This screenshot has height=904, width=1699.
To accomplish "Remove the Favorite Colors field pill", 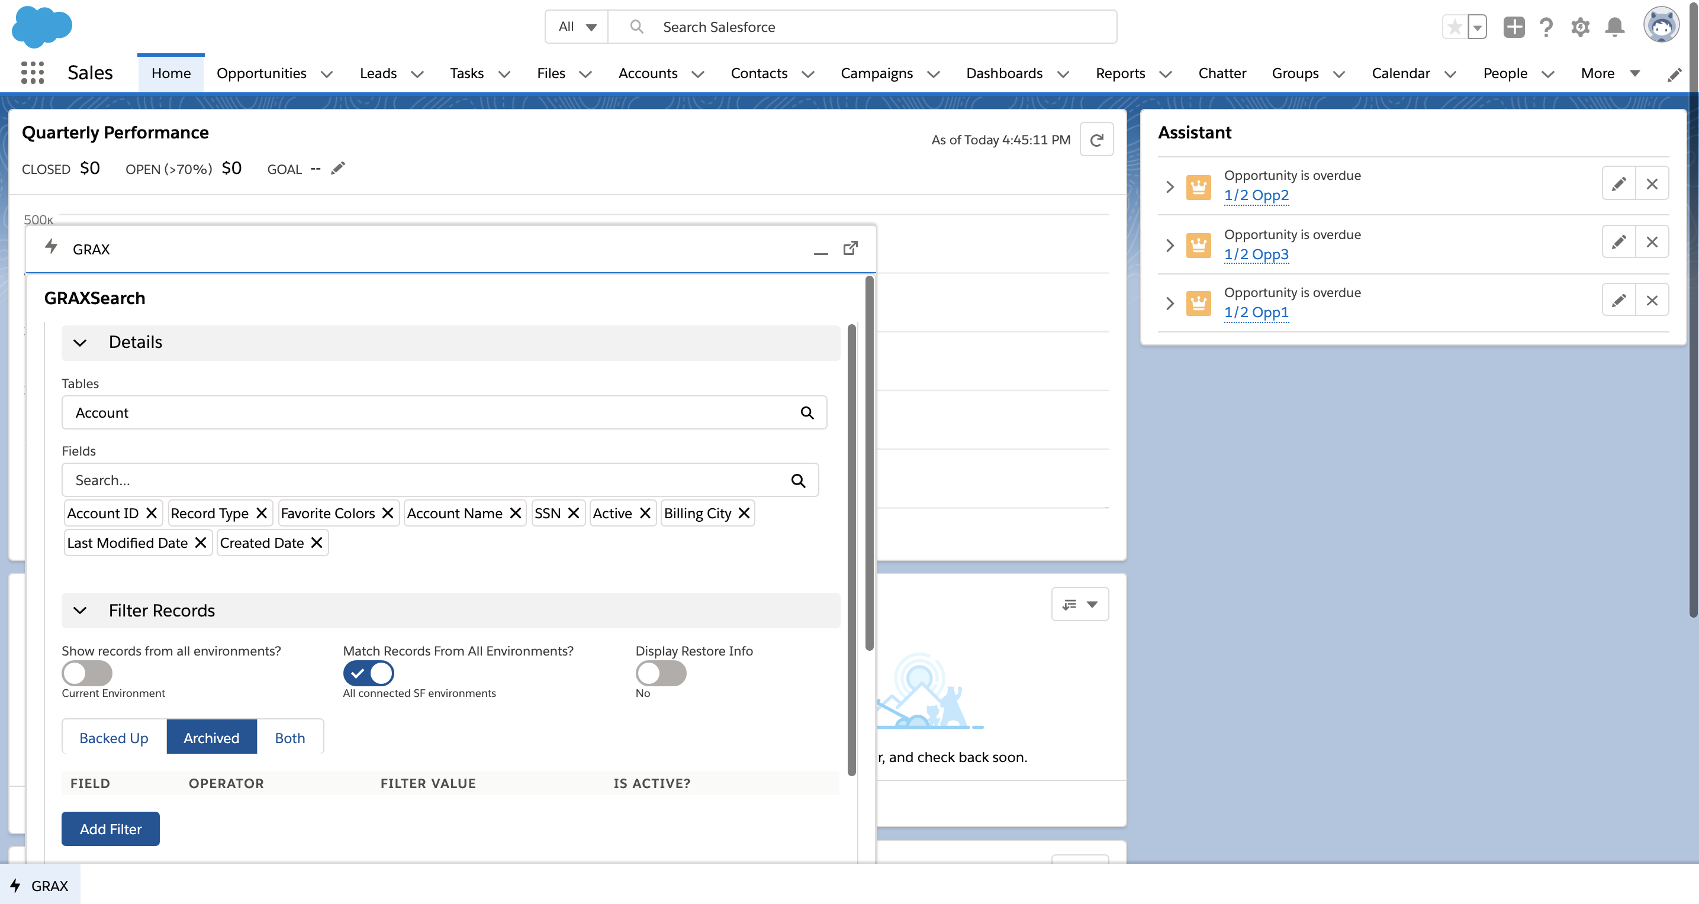I will pyautogui.click(x=388, y=513).
